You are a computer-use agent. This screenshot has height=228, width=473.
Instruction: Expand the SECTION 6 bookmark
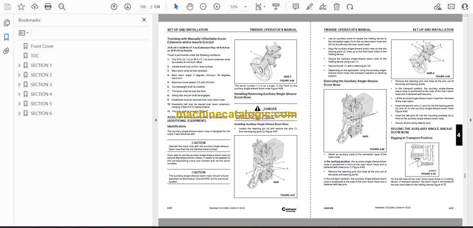19,113
